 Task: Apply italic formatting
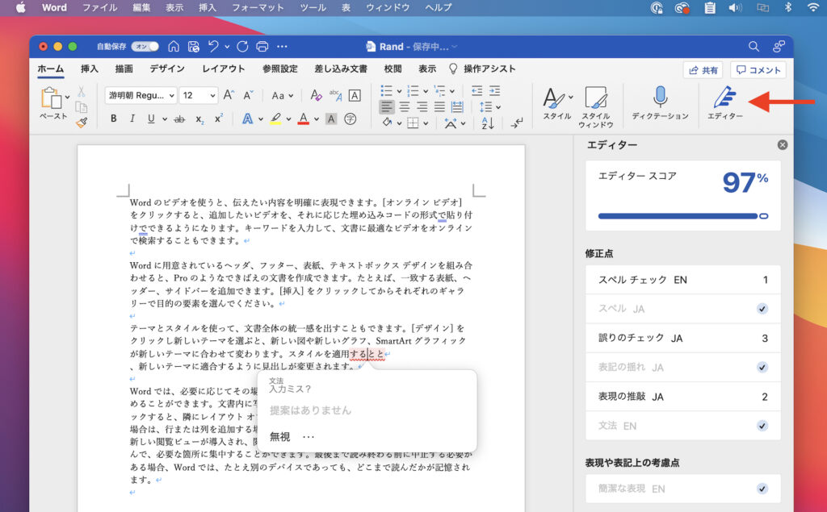pyautogui.click(x=132, y=119)
